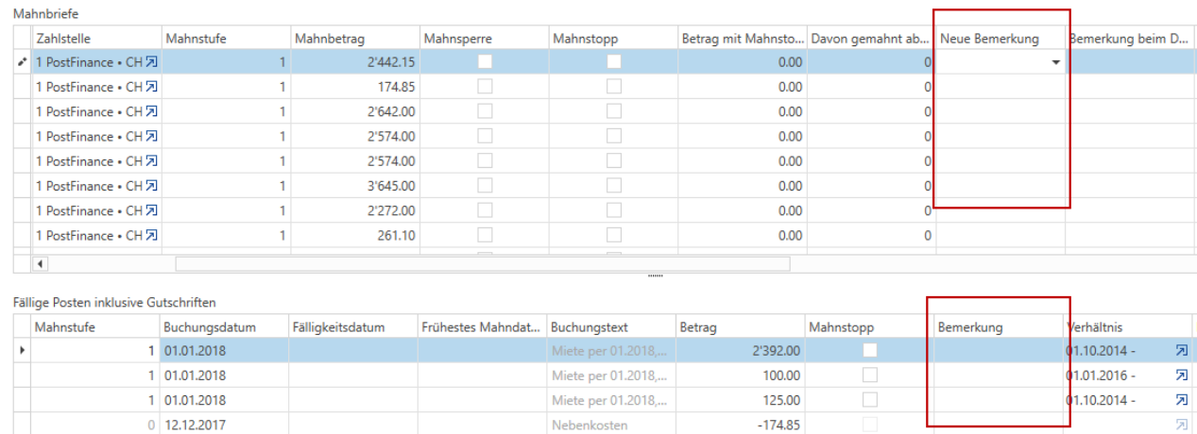Image resolution: width=1197 pixels, height=434 pixels.
Task: Open the Neue Bemerkung dropdown arrow
Action: click(x=1055, y=62)
